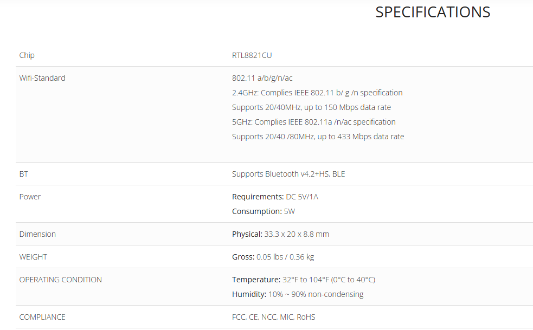Image resolution: width=533 pixels, height=330 pixels.
Task: Select the Gross weight value
Action: point(273,257)
